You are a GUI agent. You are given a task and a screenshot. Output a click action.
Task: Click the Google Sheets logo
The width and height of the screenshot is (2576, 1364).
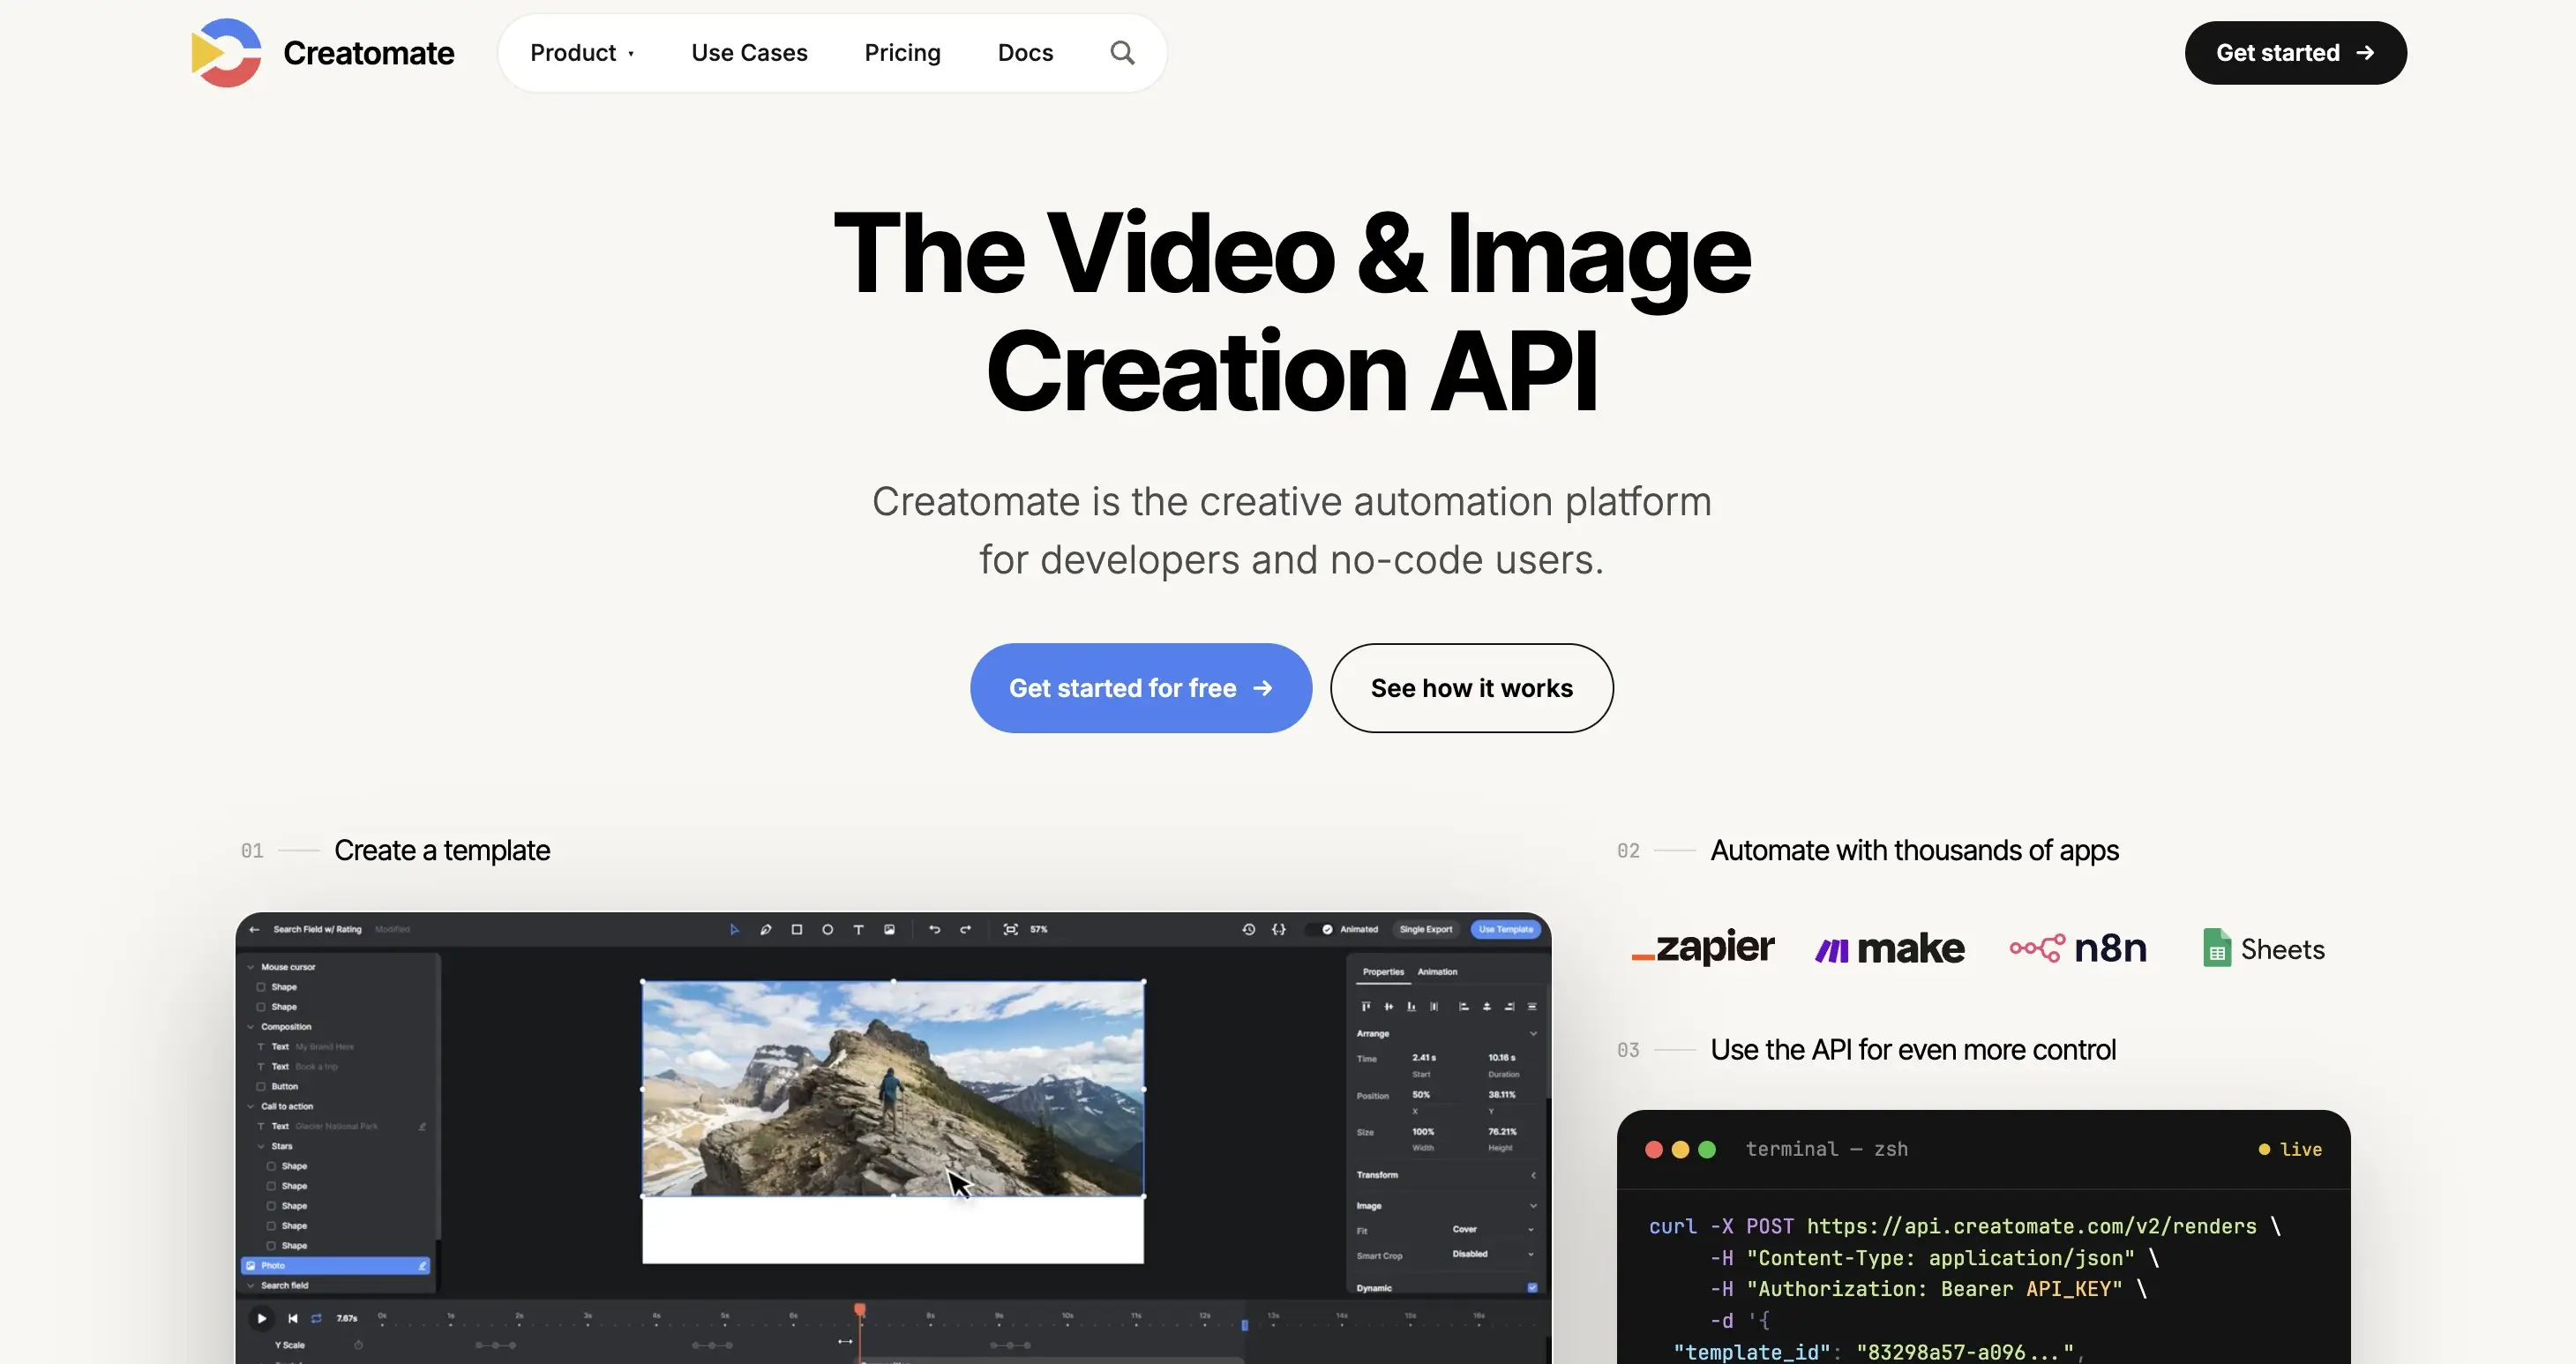coord(2263,948)
